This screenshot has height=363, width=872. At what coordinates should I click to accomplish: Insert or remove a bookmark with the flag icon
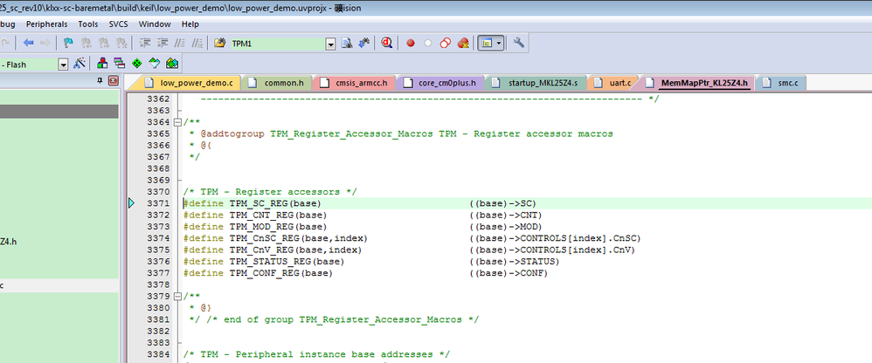point(68,43)
